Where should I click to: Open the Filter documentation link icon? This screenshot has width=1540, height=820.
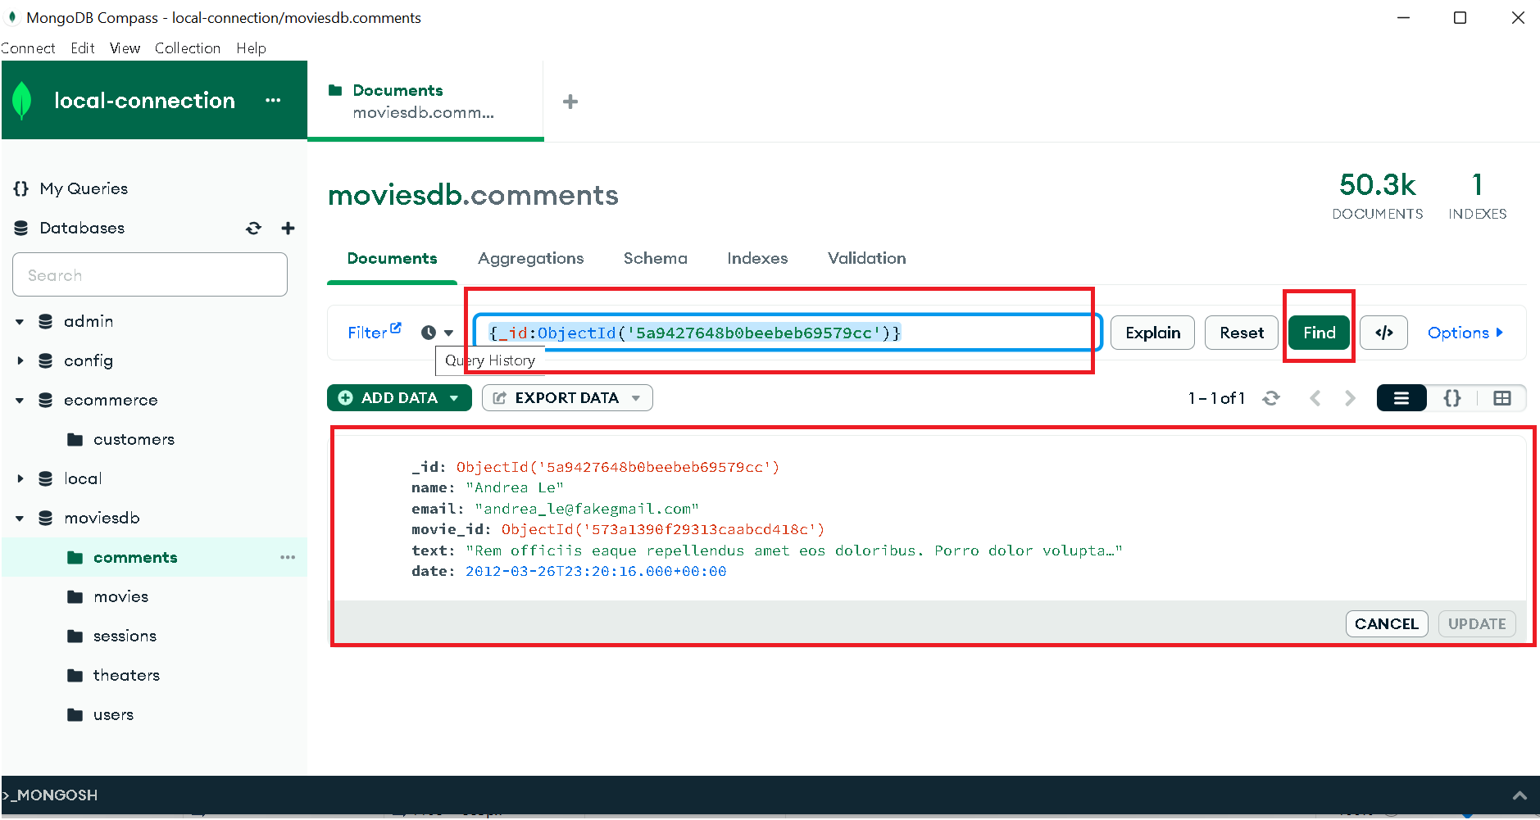click(396, 328)
